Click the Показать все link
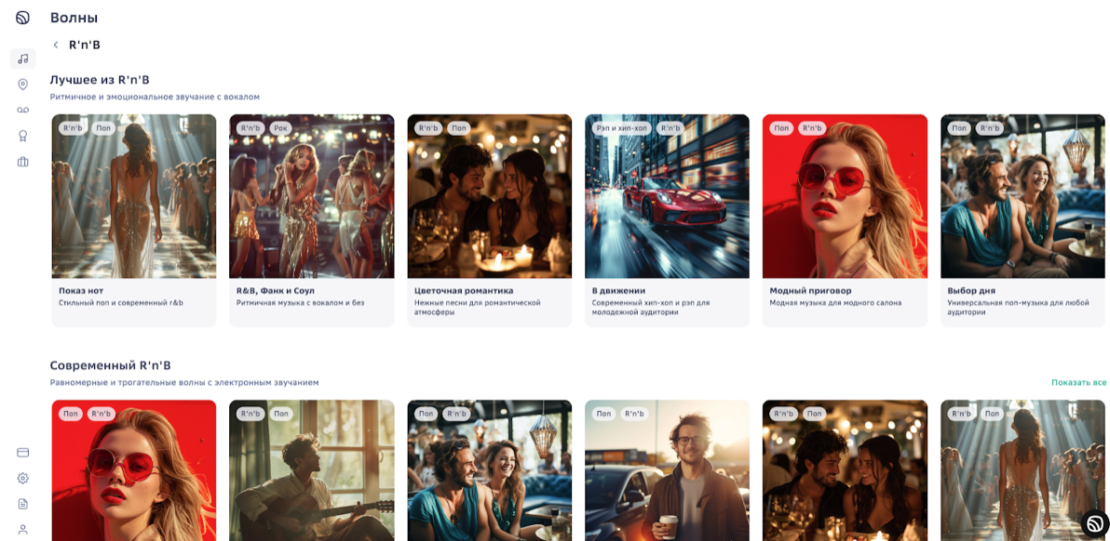The image size is (1110, 541). (1078, 383)
